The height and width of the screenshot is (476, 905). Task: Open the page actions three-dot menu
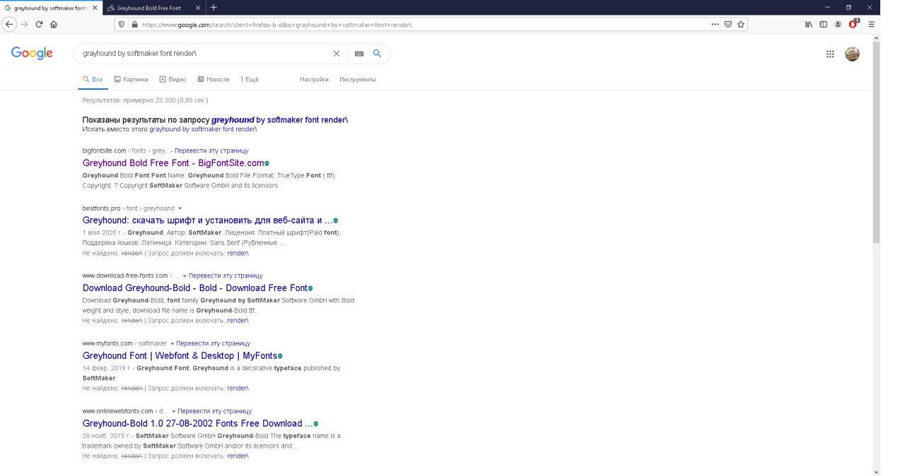click(x=716, y=24)
